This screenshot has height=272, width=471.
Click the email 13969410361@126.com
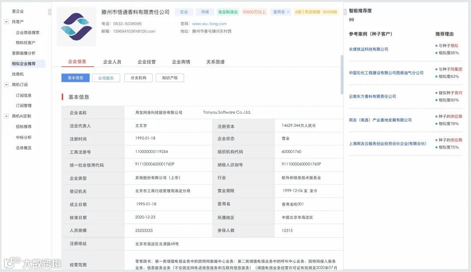click(x=134, y=31)
